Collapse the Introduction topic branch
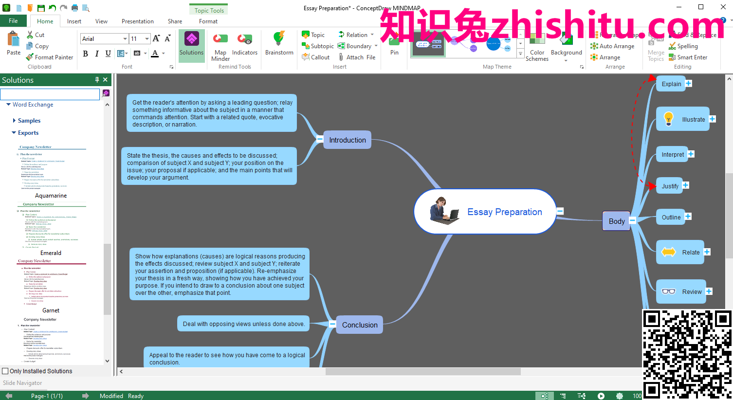 (320, 139)
